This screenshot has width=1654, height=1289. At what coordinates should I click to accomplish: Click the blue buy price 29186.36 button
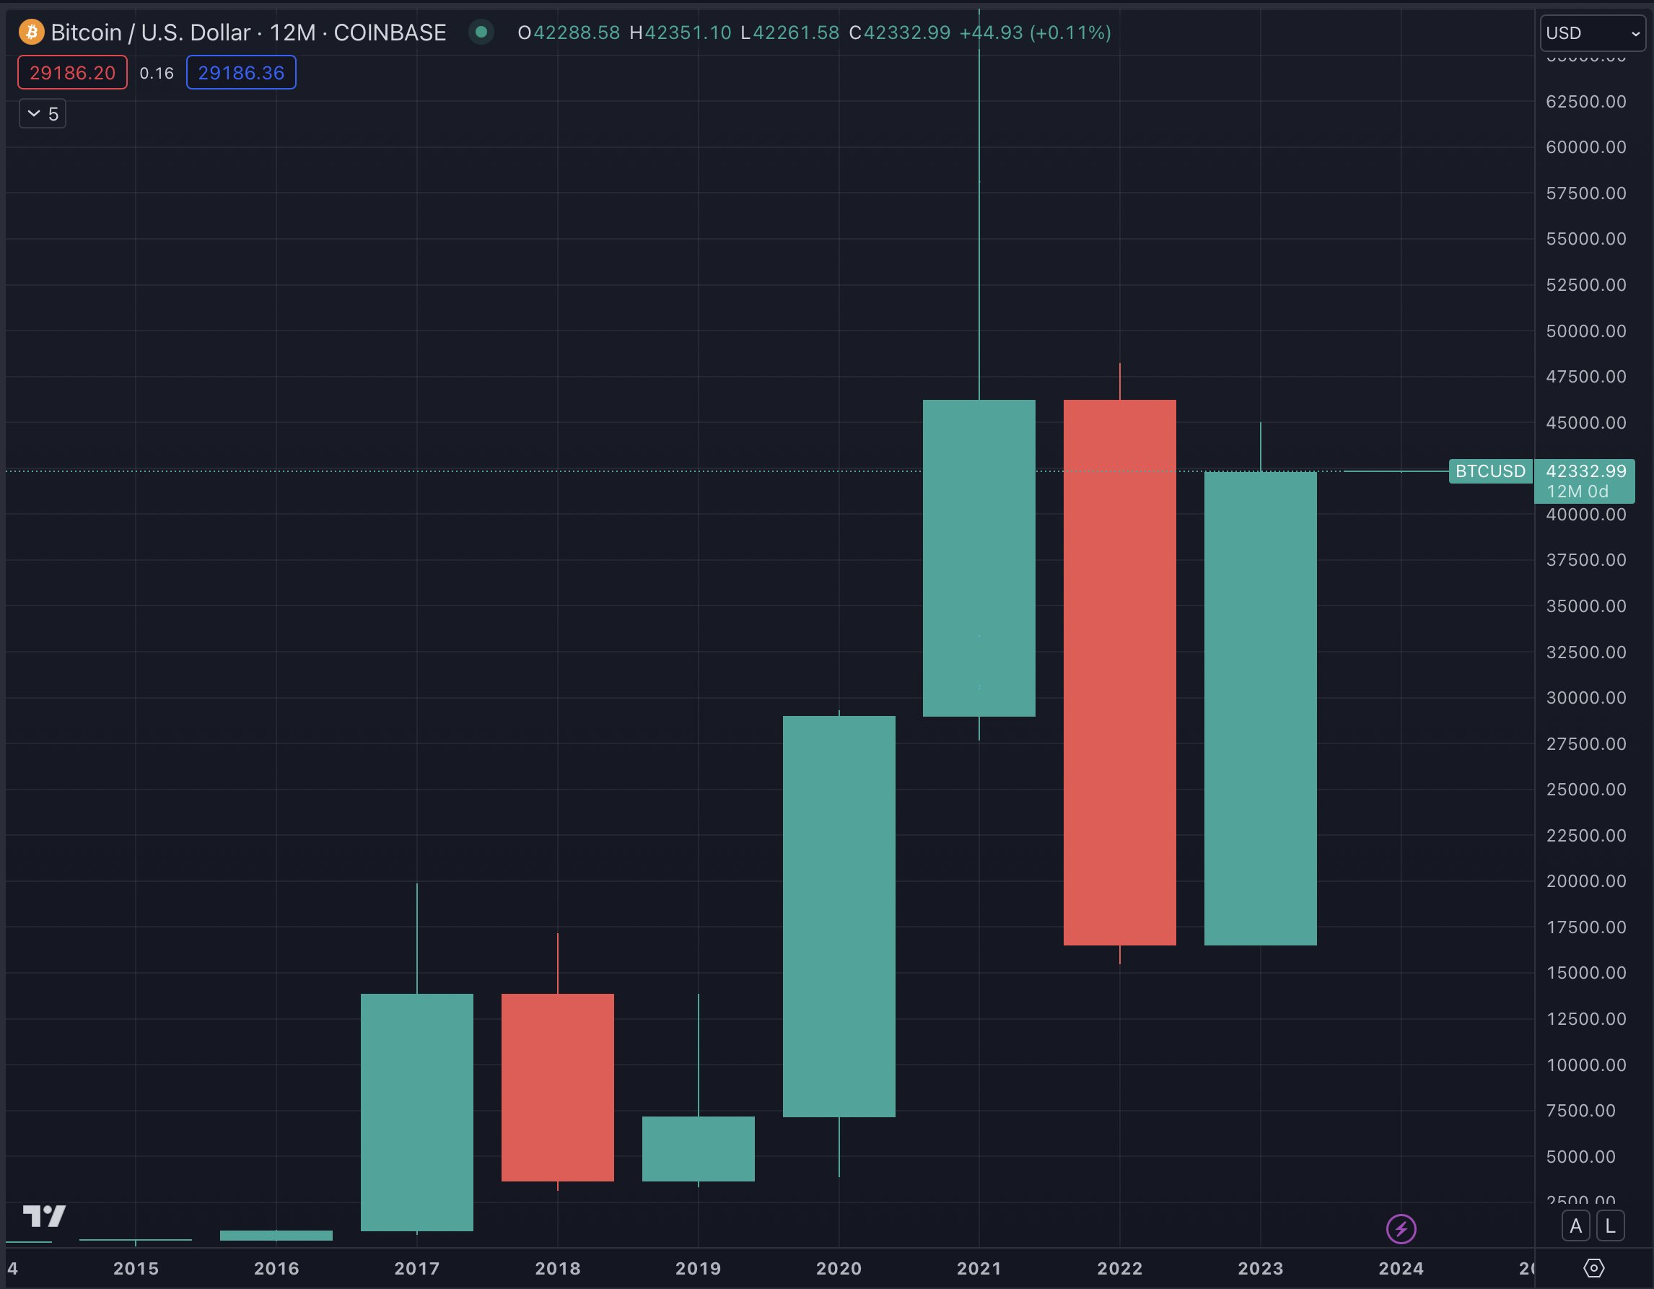(x=241, y=73)
